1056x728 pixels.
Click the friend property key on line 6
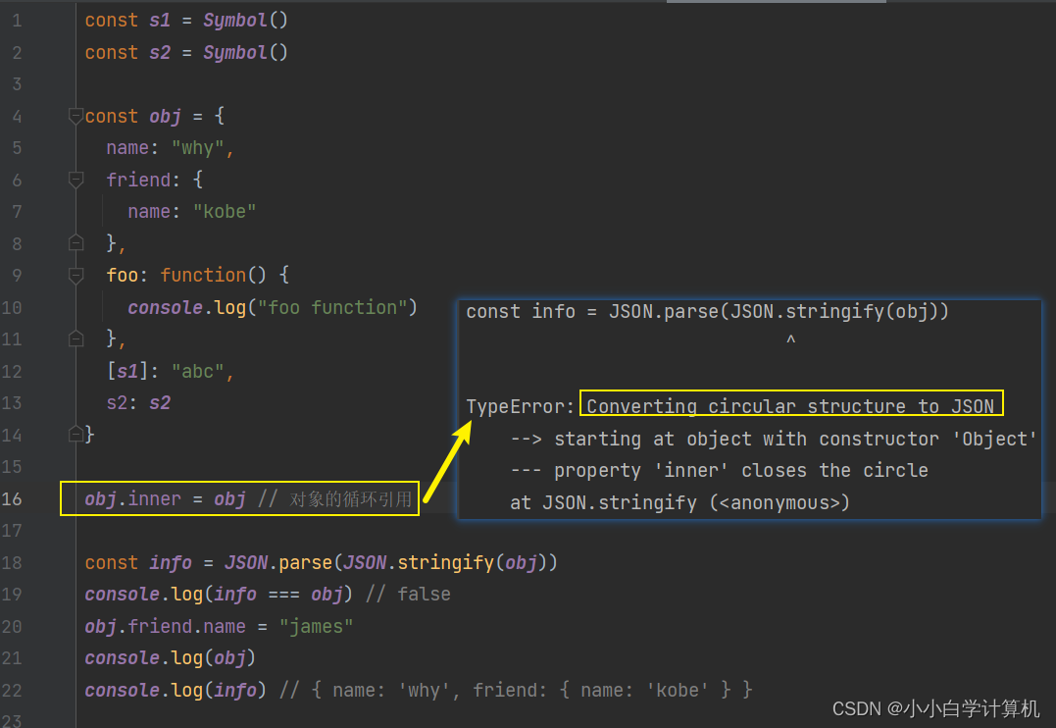coord(138,180)
